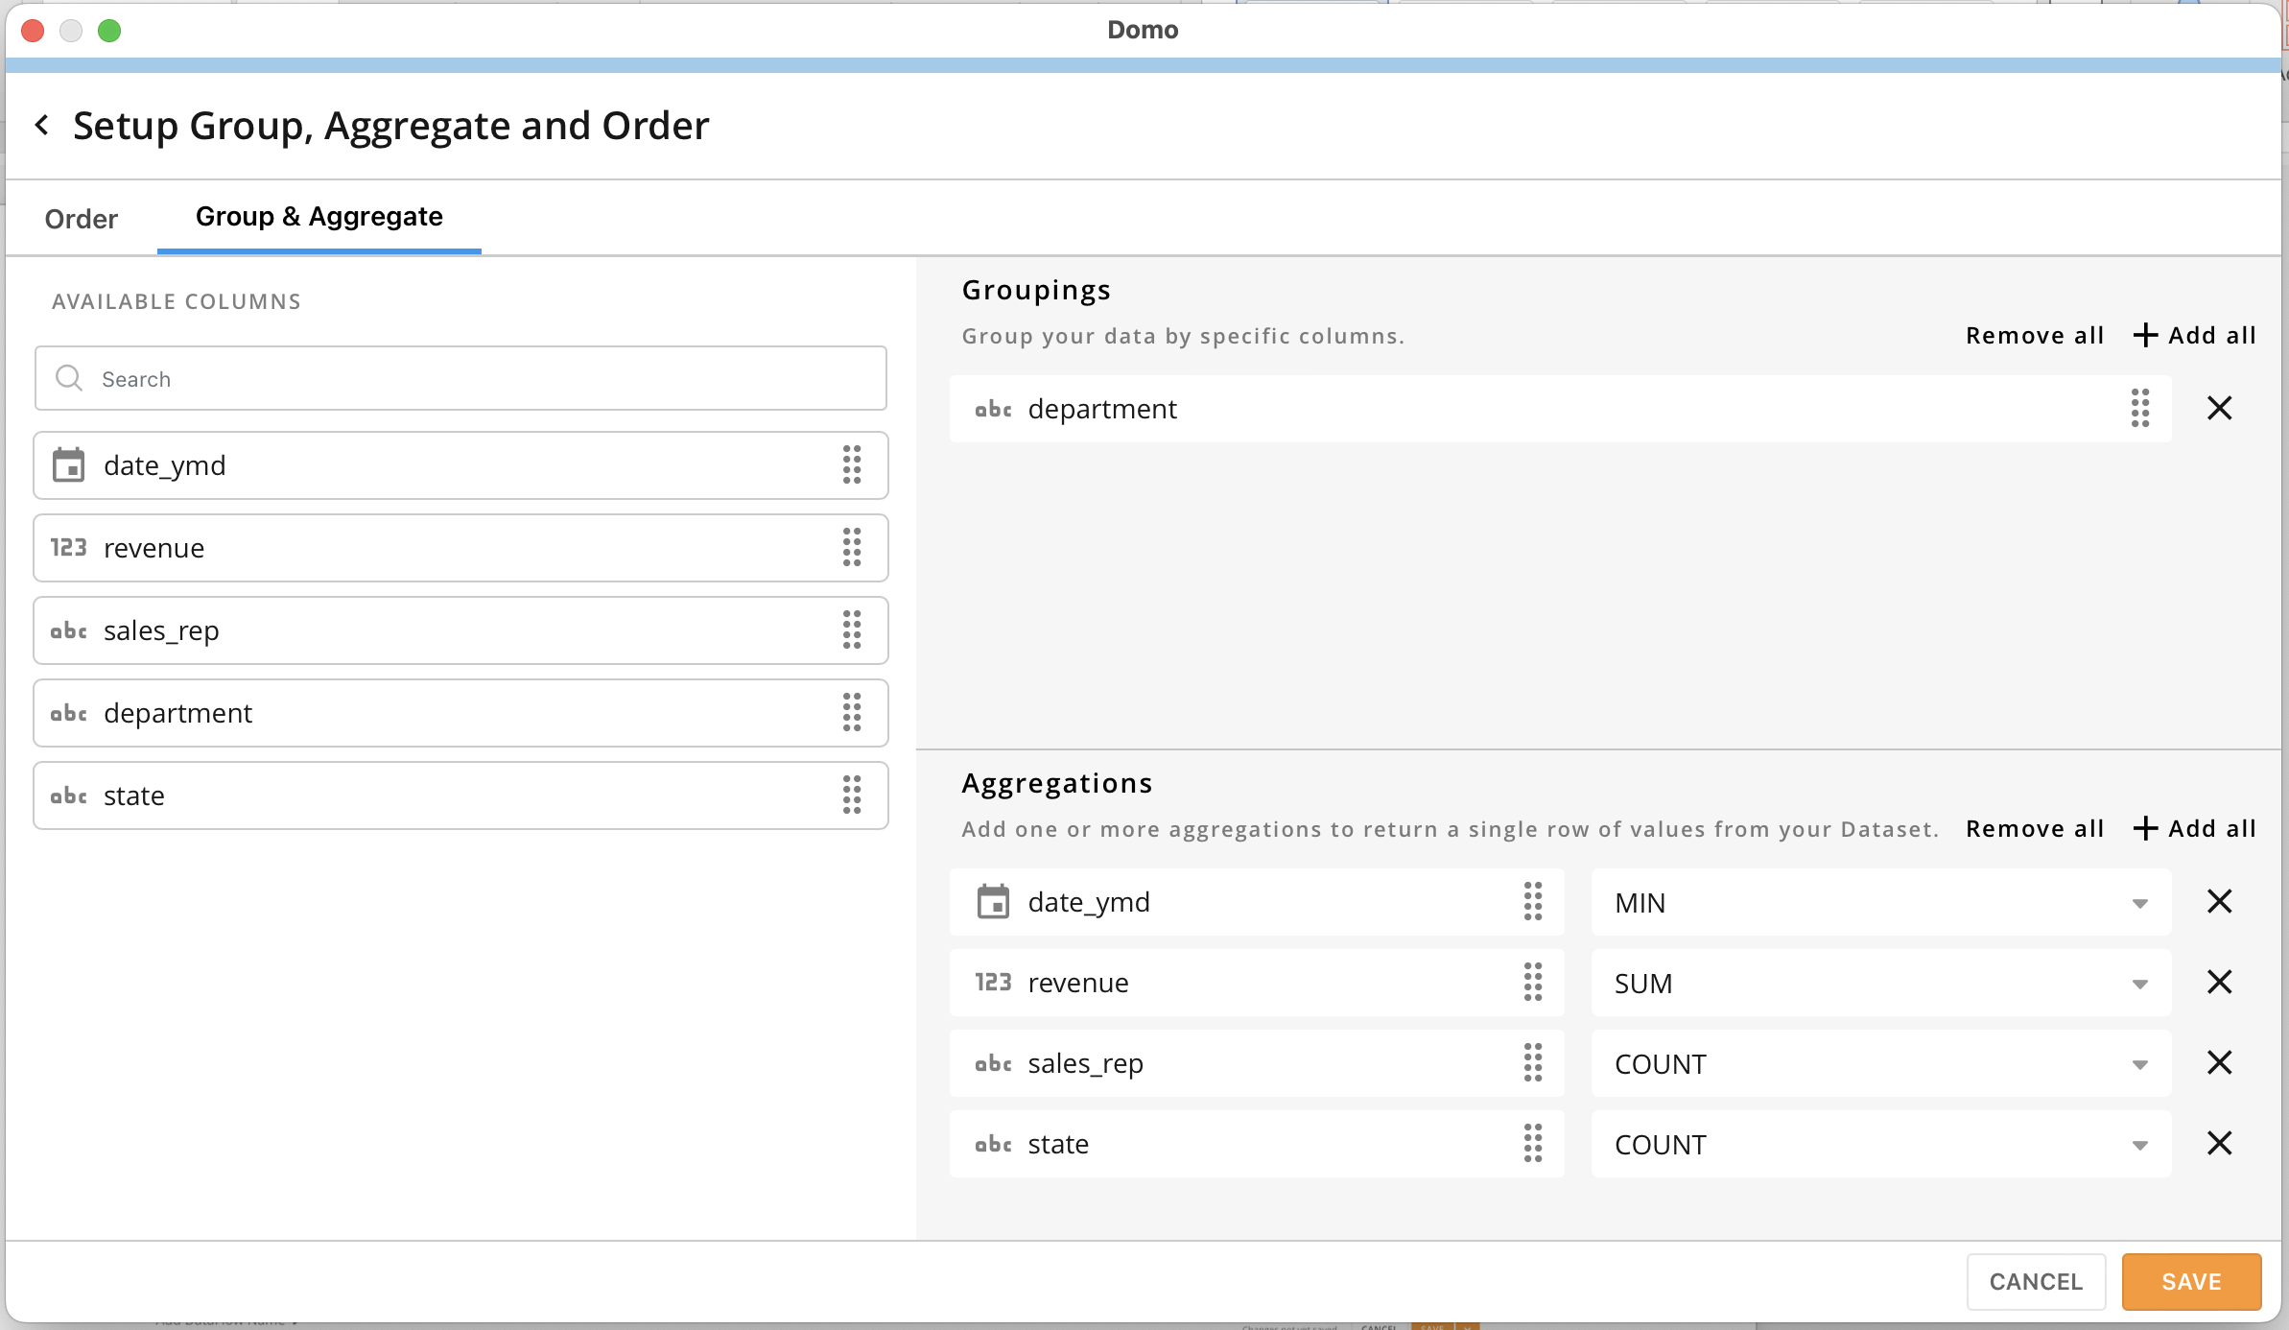
Task: Click the calendar icon on date_ymd column
Action: tap(68, 465)
